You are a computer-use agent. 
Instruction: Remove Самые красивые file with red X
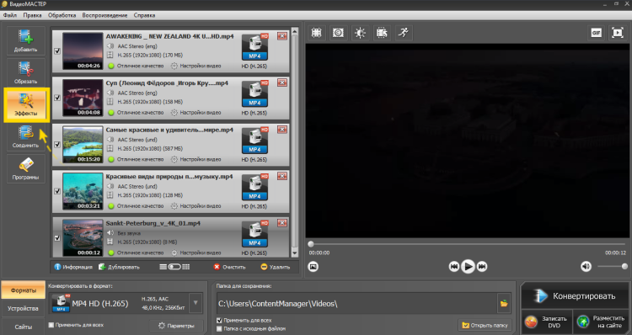coord(282,130)
